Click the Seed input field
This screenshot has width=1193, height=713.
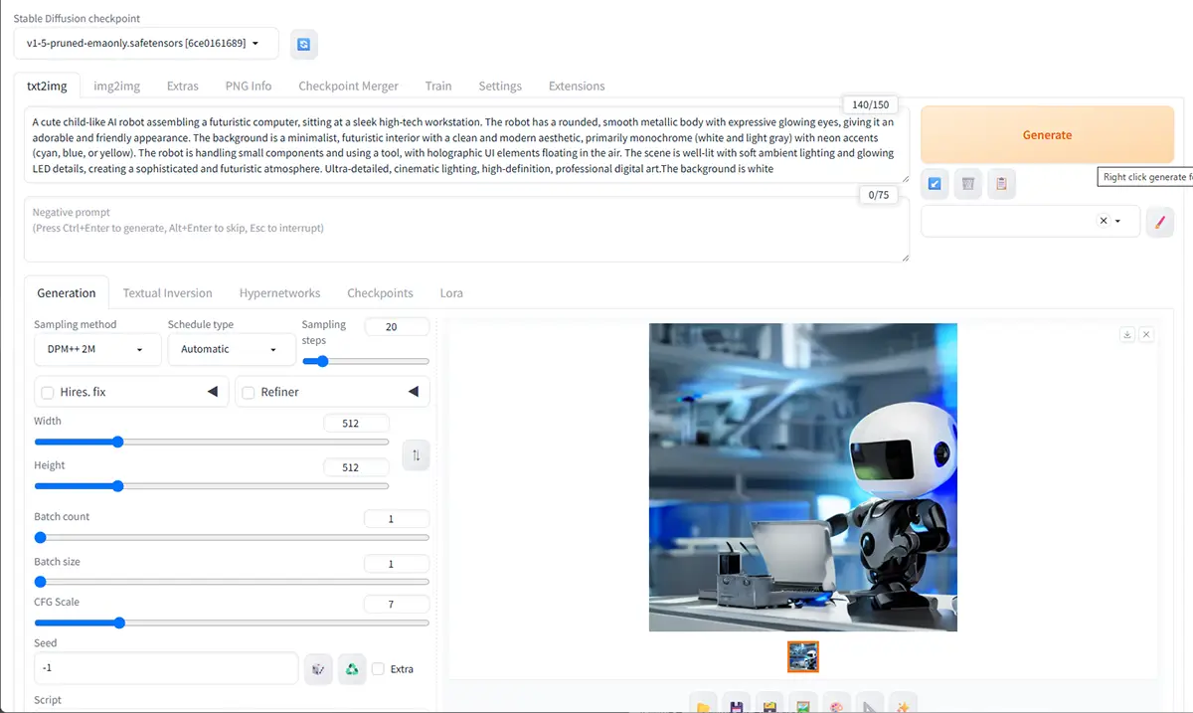coord(166,668)
